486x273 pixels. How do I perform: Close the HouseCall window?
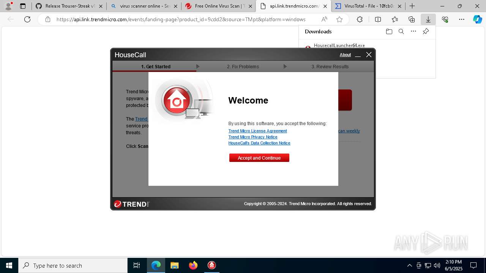point(369,55)
